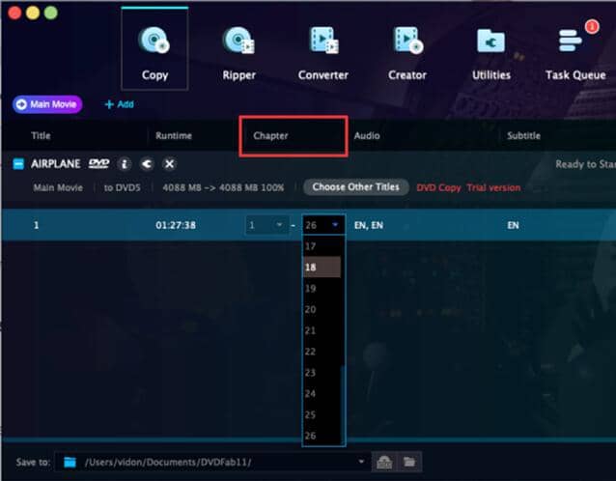Click the green maximize window button
The height and width of the screenshot is (481, 616).
(50, 13)
